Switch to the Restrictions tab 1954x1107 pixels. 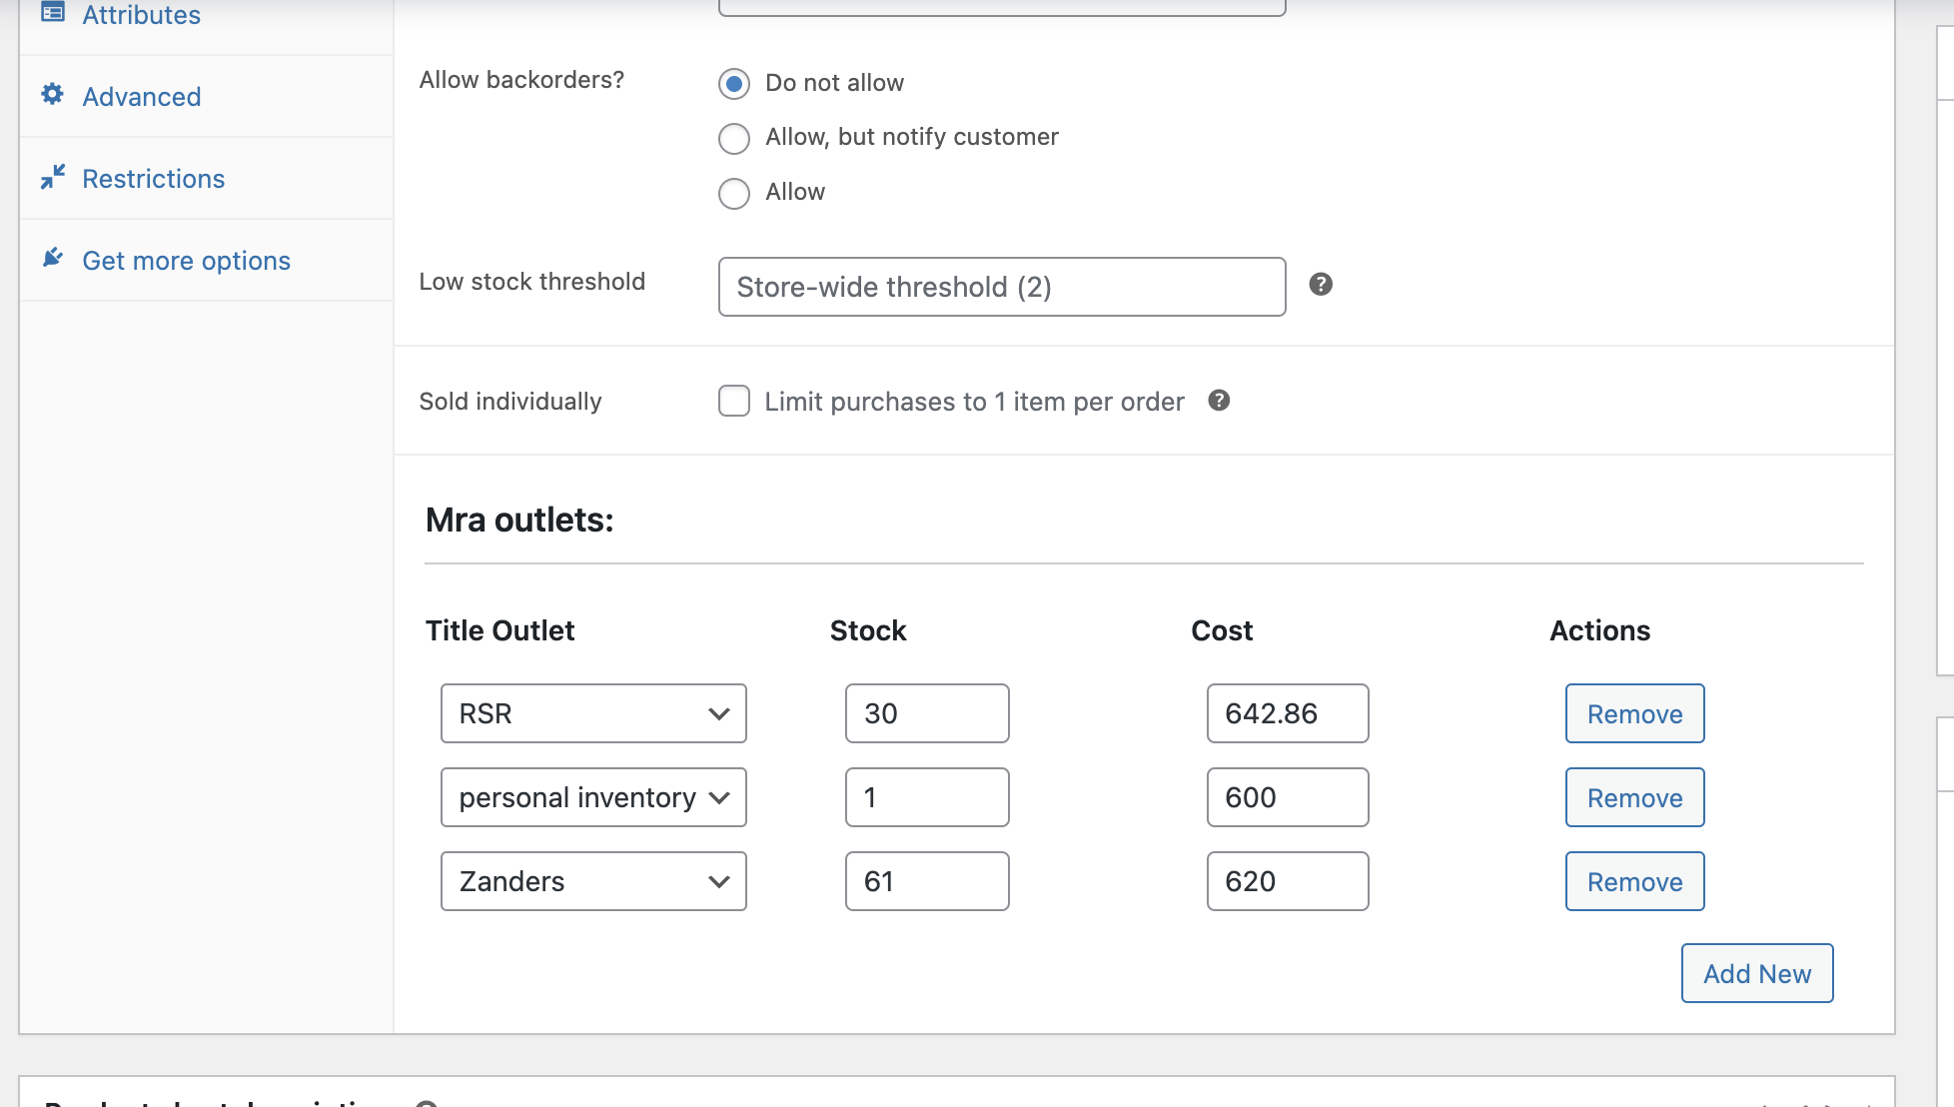(x=153, y=179)
